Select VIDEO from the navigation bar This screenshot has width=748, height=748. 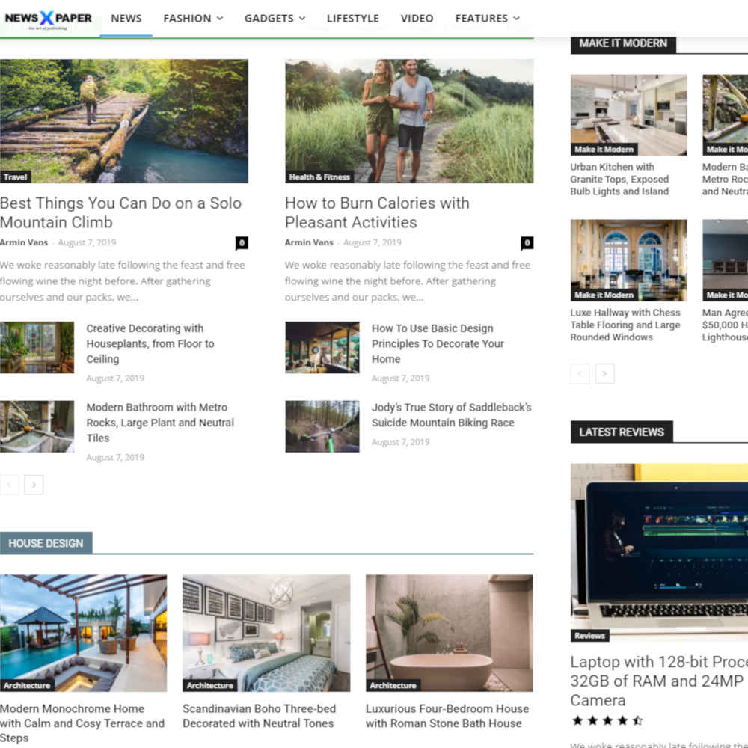[417, 18]
